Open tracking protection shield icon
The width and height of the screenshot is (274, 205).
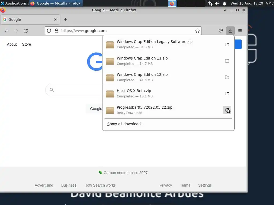point(49,31)
